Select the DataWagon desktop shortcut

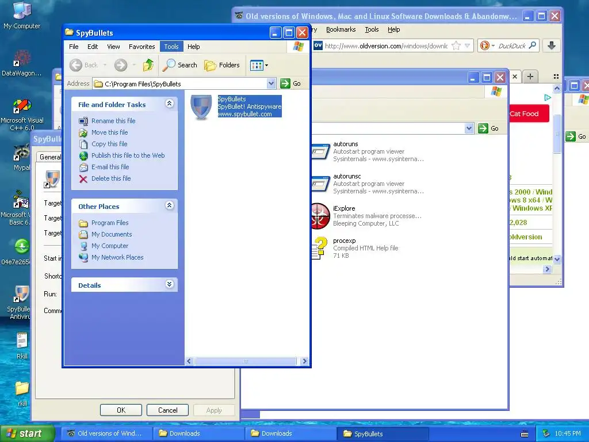[x=21, y=63]
